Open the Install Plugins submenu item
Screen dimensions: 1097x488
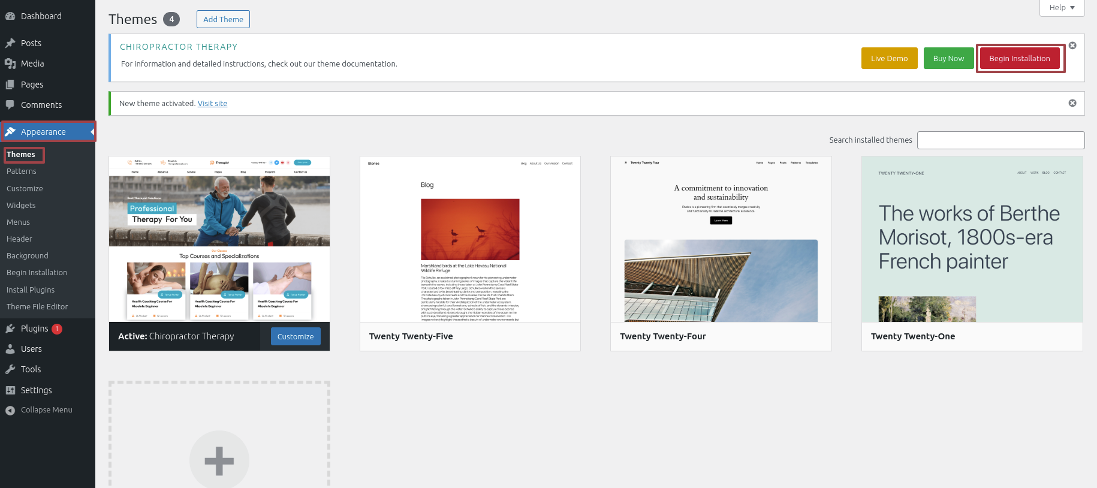click(31, 290)
